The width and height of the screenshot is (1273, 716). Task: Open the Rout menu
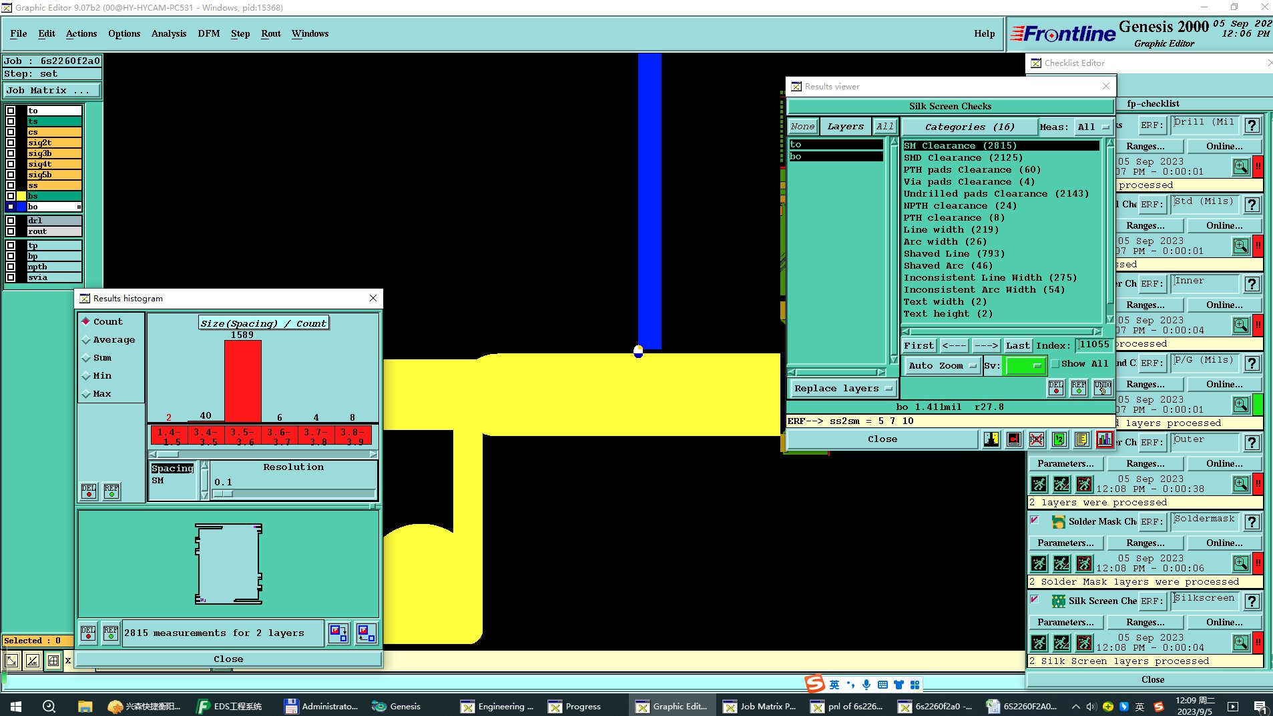pos(271,33)
